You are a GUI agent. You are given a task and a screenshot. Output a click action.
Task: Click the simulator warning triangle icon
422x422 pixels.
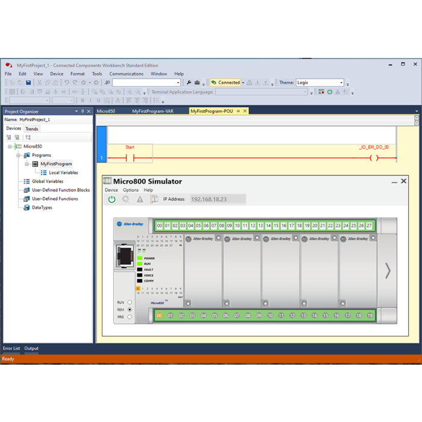(140, 199)
